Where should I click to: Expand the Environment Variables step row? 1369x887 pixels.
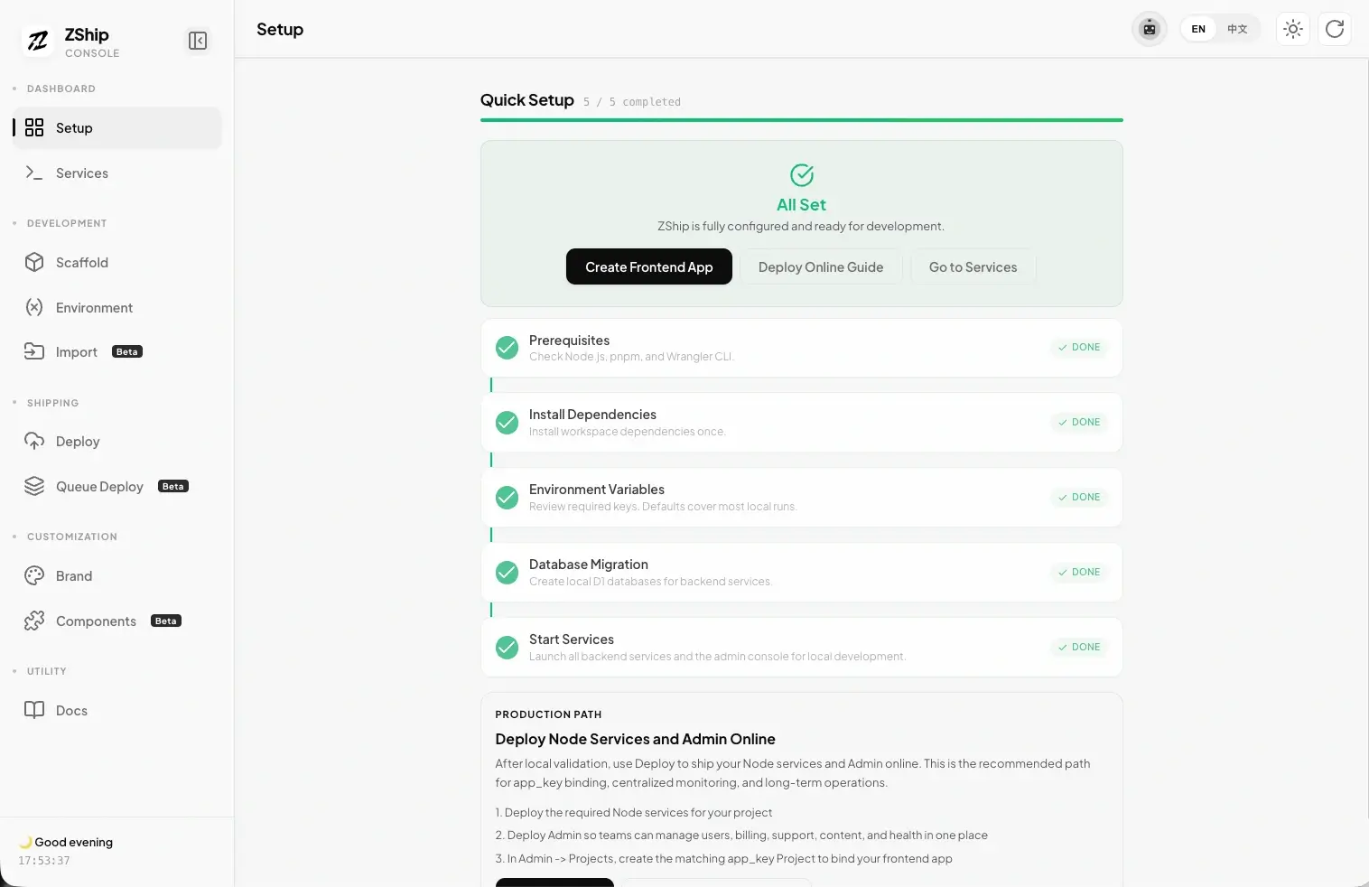802,497
